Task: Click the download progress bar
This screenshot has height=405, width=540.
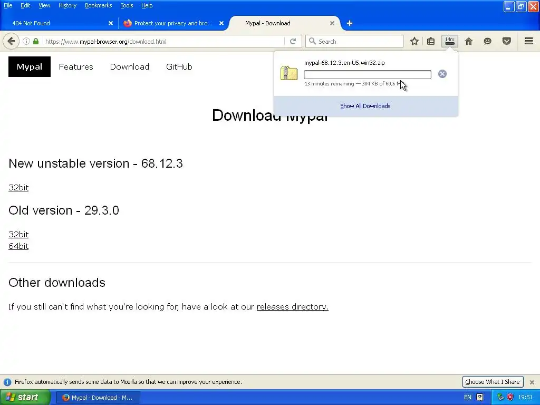Action: [368, 74]
